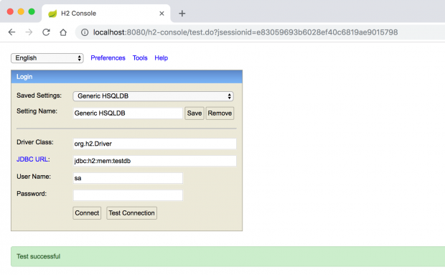The height and width of the screenshot is (275, 445).
Task: View site information icon in address bar
Action: pyautogui.click(x=85, y=32)
